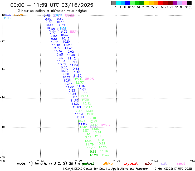Click the wave height value 11.12
Image resolution: width=195 pixels, height=171 pixels.
(72, 58)
